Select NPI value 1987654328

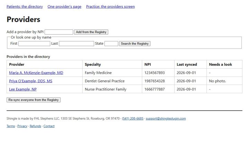pos(155,81)
